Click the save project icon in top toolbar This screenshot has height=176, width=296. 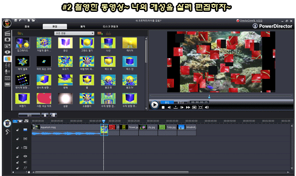pos(16,20)
